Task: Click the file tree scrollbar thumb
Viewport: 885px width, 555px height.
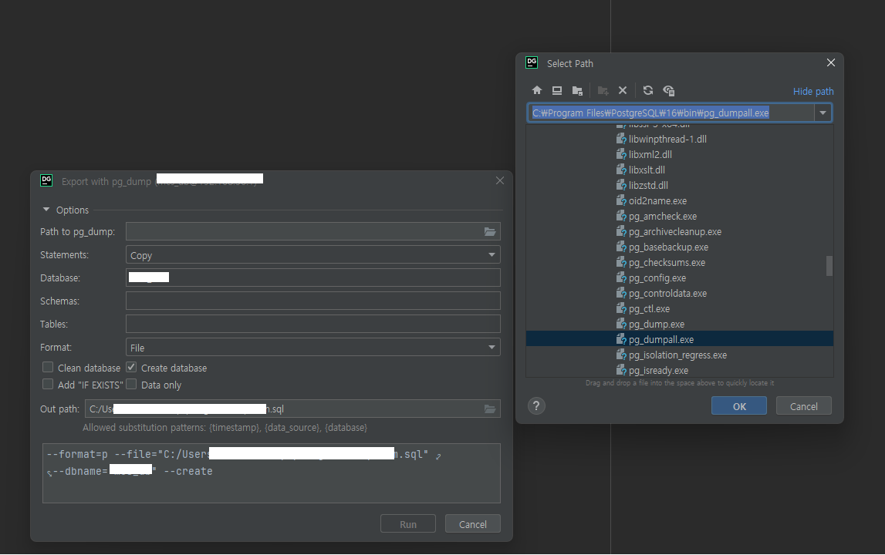Action: tap(829, 266)
